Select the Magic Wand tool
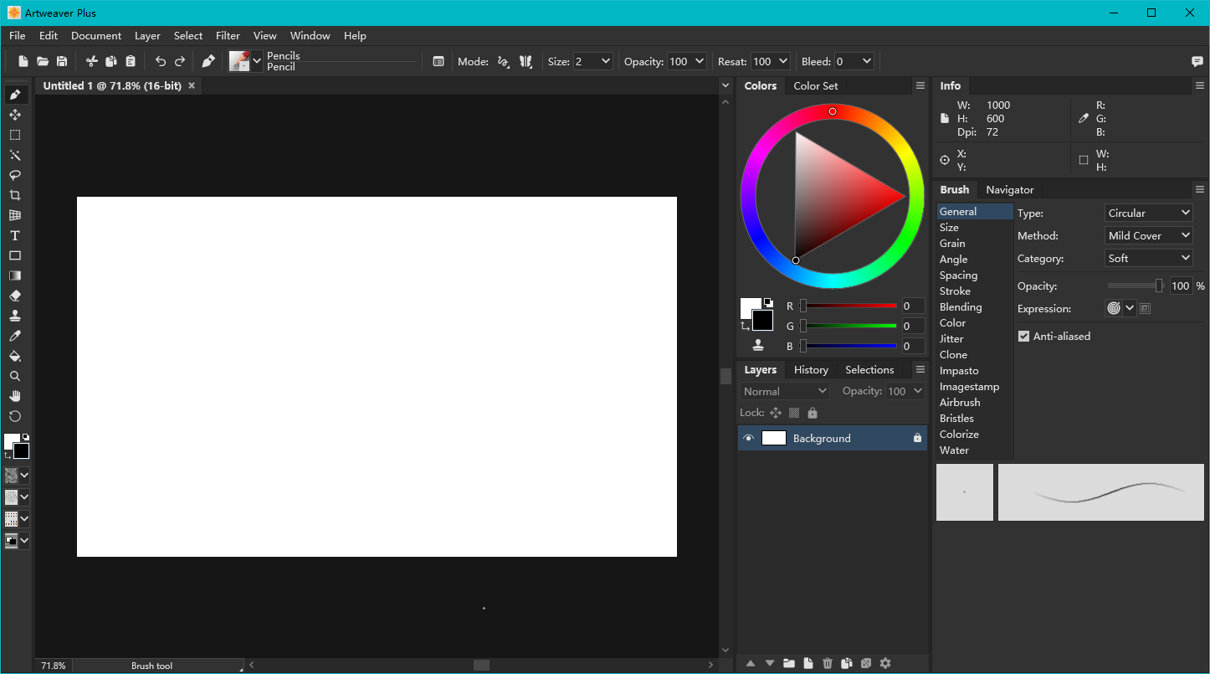The width and height of the screenshot is (1210, 674). [15, 155]
